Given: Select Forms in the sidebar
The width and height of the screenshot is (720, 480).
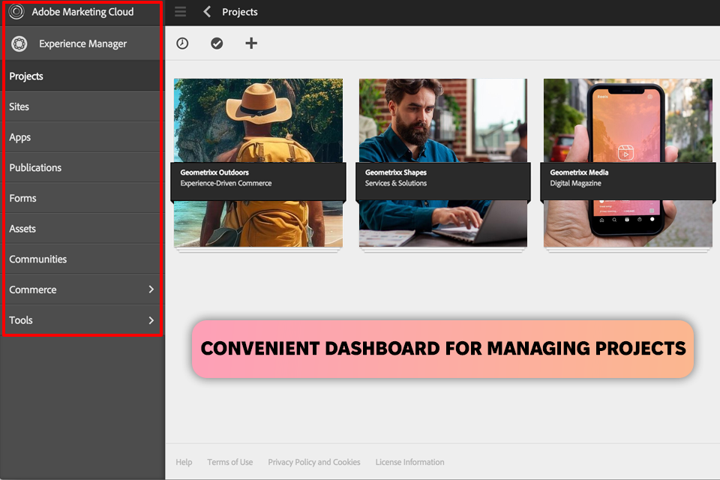Looking at the screenshot, I should point(82,198).
